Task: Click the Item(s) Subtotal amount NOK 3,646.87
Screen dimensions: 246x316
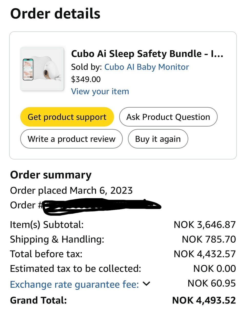Action: coord(204,225)
